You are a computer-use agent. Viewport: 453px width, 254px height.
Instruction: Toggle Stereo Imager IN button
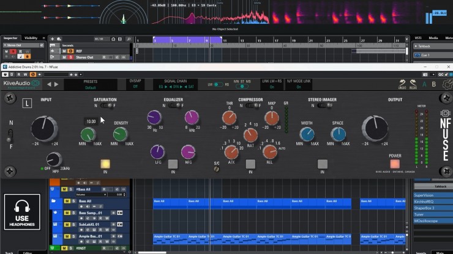tap(323, 164)
